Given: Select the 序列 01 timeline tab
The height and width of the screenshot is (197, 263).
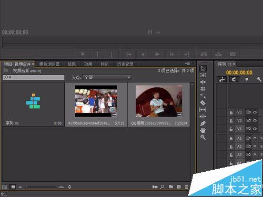Looking at the screenshot, I should 225,64.
